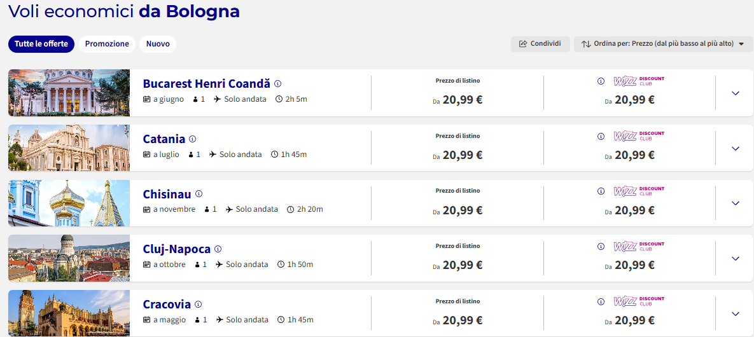The height and width of the screenshot is (337, 754).
Task: Click info icon beside Cluj-Napoca
Action: click(218, 249)
